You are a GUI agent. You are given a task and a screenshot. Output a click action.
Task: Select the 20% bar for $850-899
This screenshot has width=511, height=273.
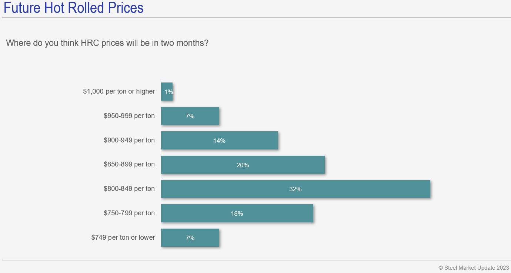(x=243, y=165)
